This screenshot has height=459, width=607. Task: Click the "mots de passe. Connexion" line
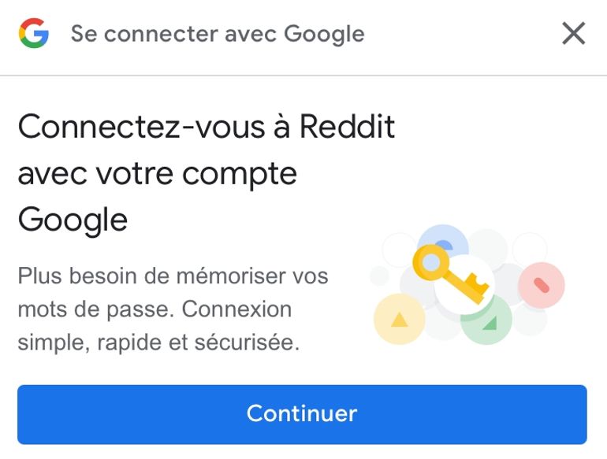(x=155, y=309)
